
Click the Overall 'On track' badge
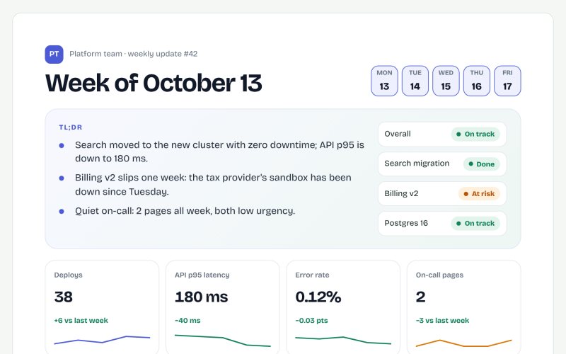pos(475,134)
